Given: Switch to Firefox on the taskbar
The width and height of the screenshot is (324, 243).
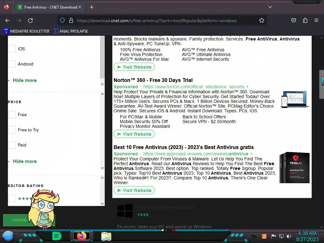Looking at the screenshot, I should coord(81,236).
